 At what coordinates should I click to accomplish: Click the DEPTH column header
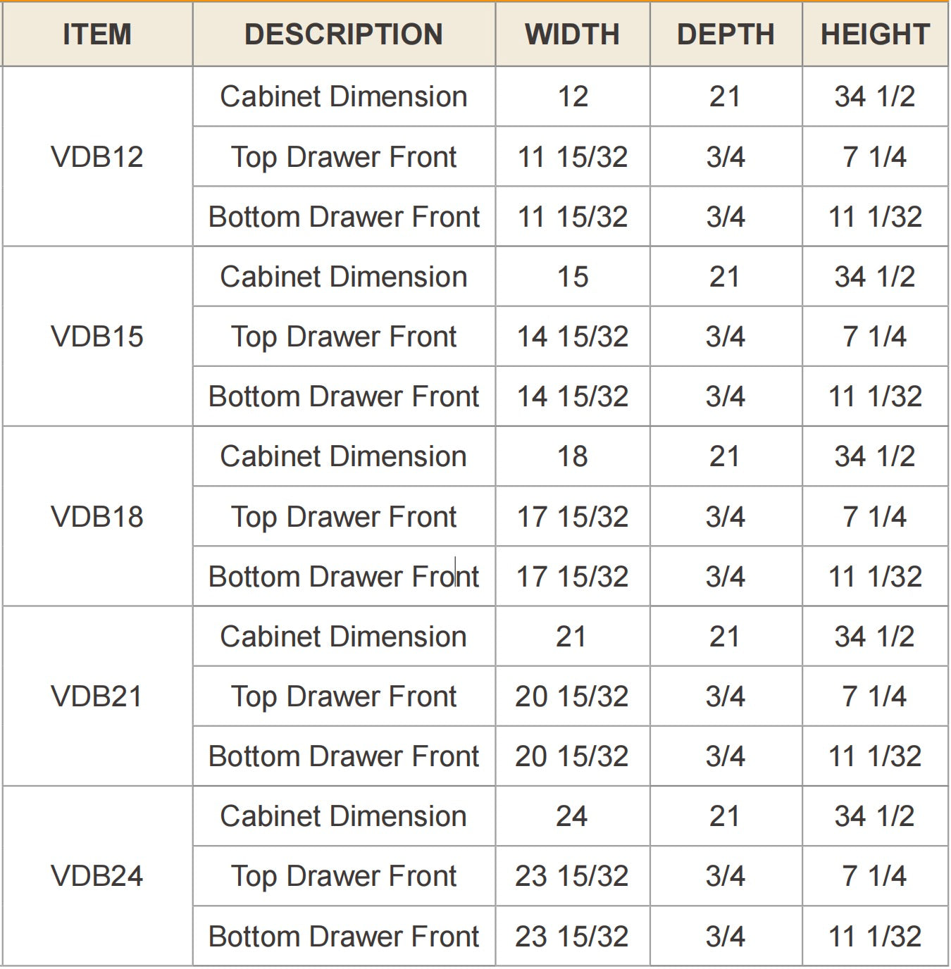pyautogui.click(x=726, y=35)
